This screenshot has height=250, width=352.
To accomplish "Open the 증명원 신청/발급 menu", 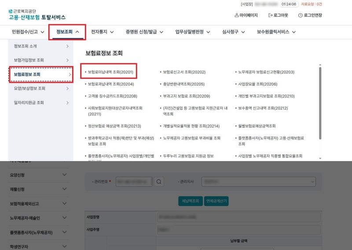I will point(144,32).
